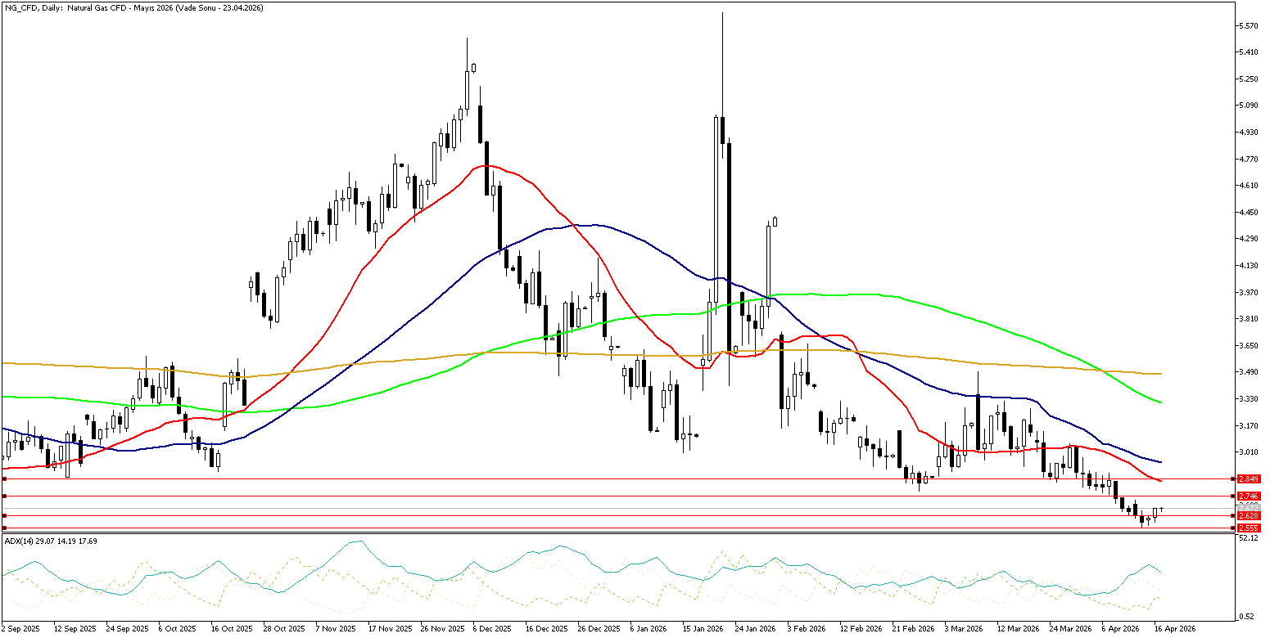Click the 4.130 price axis label
This screenshot has width=1270, height=638.
(1249, 266)
